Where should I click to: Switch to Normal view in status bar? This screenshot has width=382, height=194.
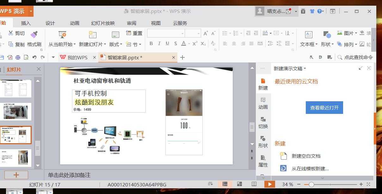coord(225,184)
